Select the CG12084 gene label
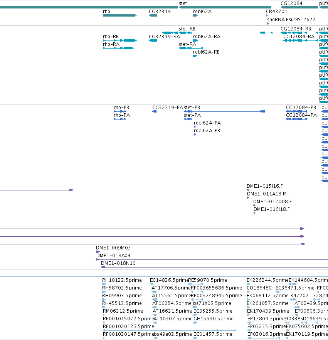 (291, 3)
